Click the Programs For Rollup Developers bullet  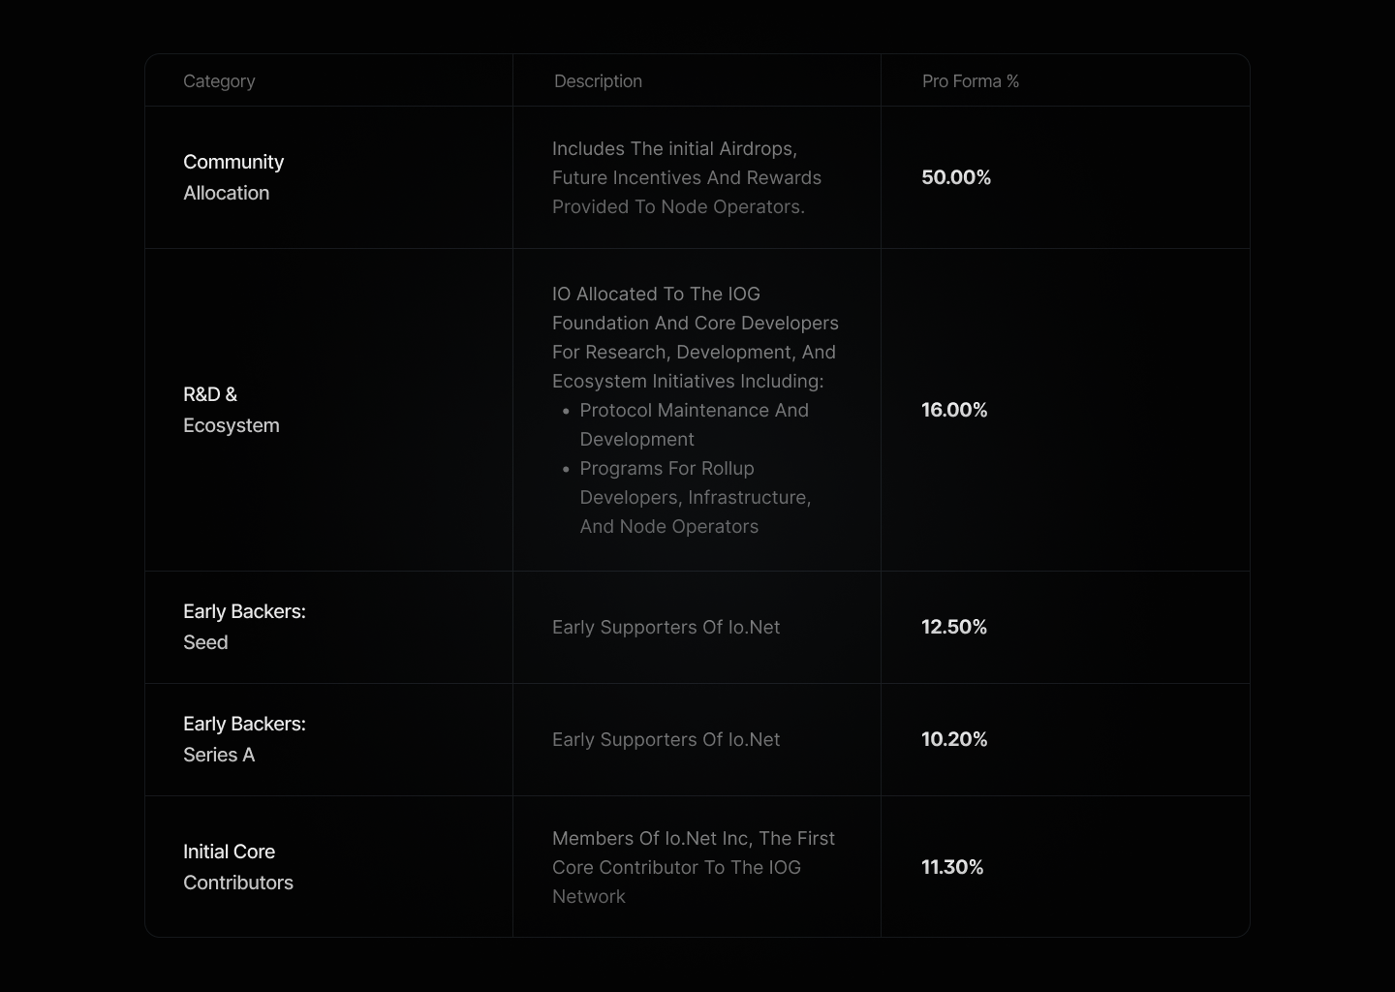click(x=695, y=497)
